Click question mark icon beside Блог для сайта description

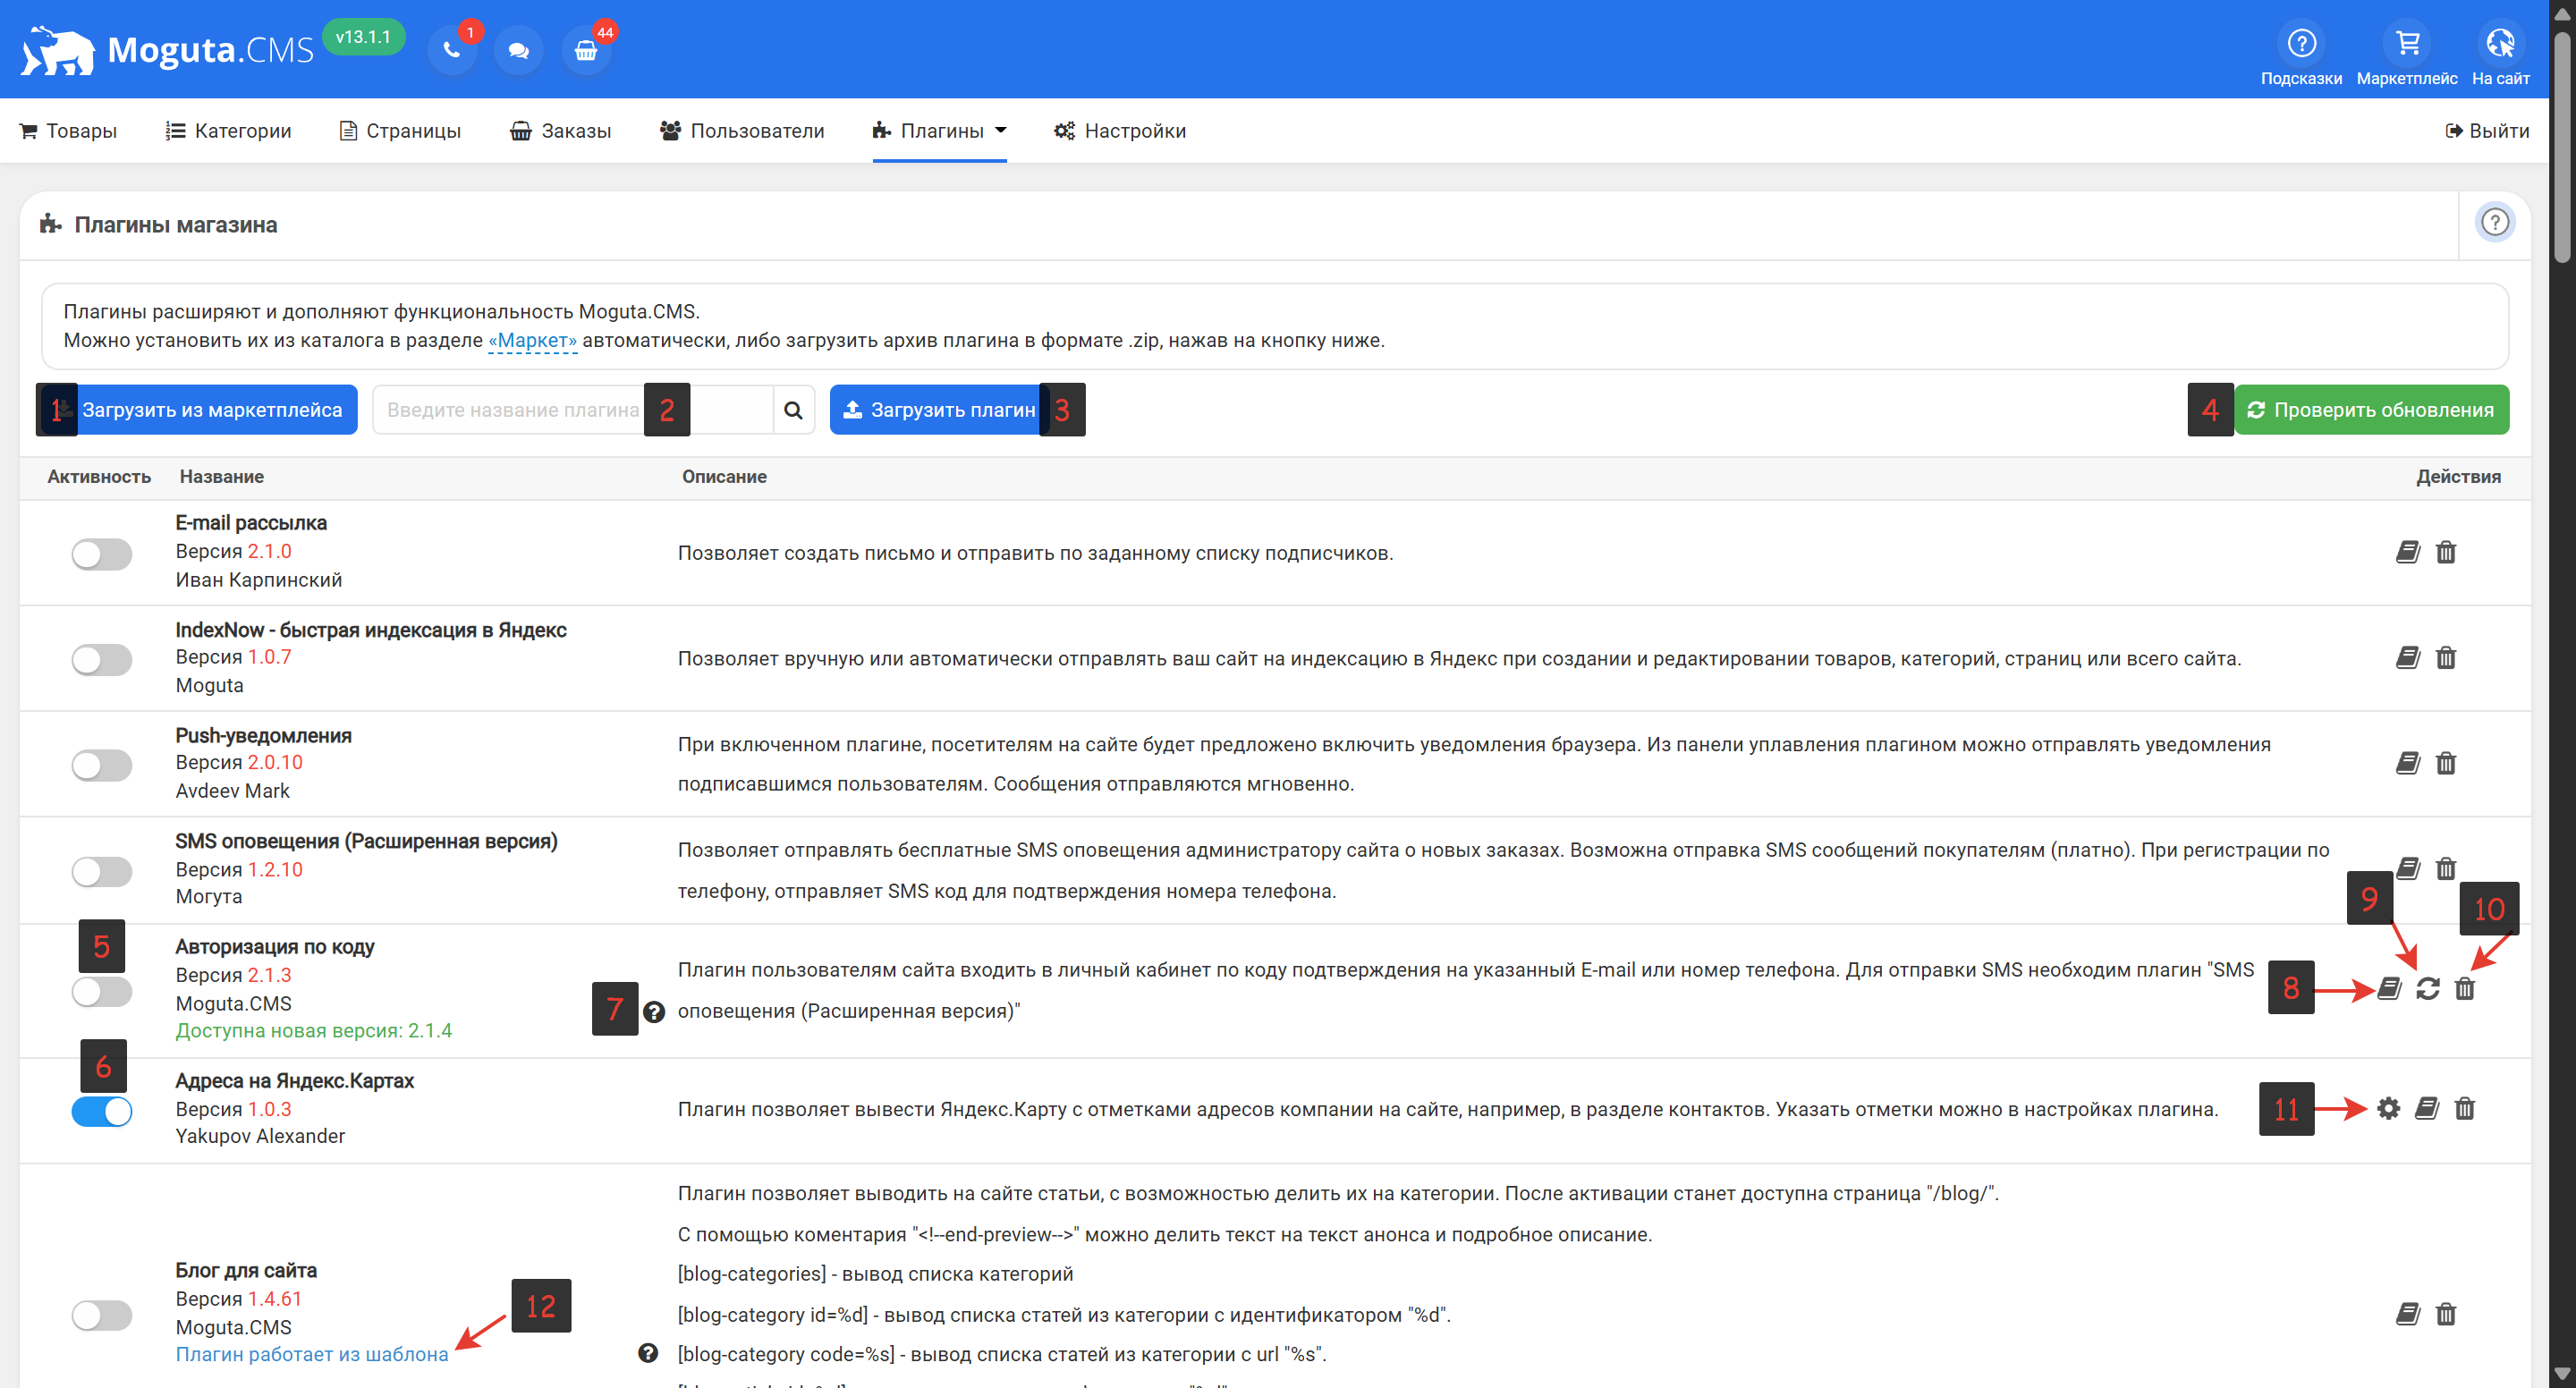click(x=648, y=1353)
